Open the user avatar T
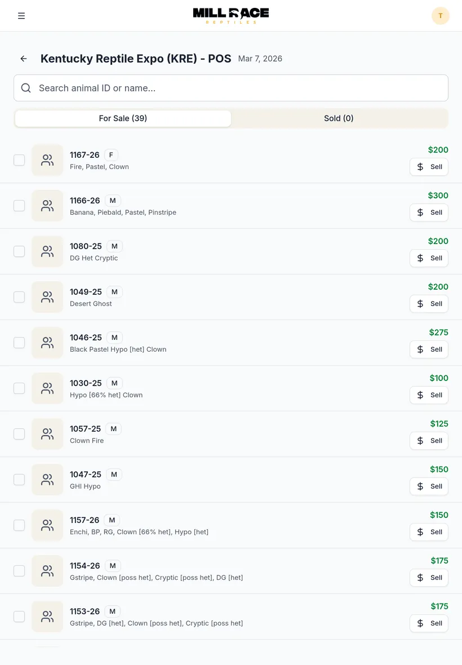The height and width of the screenshot is (665, 462). pyautogui.click(x=441, y=16)
